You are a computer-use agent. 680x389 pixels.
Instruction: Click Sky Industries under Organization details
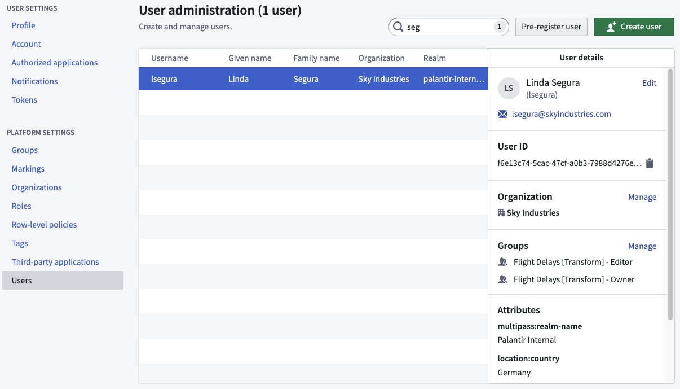[x=533, y=213]
